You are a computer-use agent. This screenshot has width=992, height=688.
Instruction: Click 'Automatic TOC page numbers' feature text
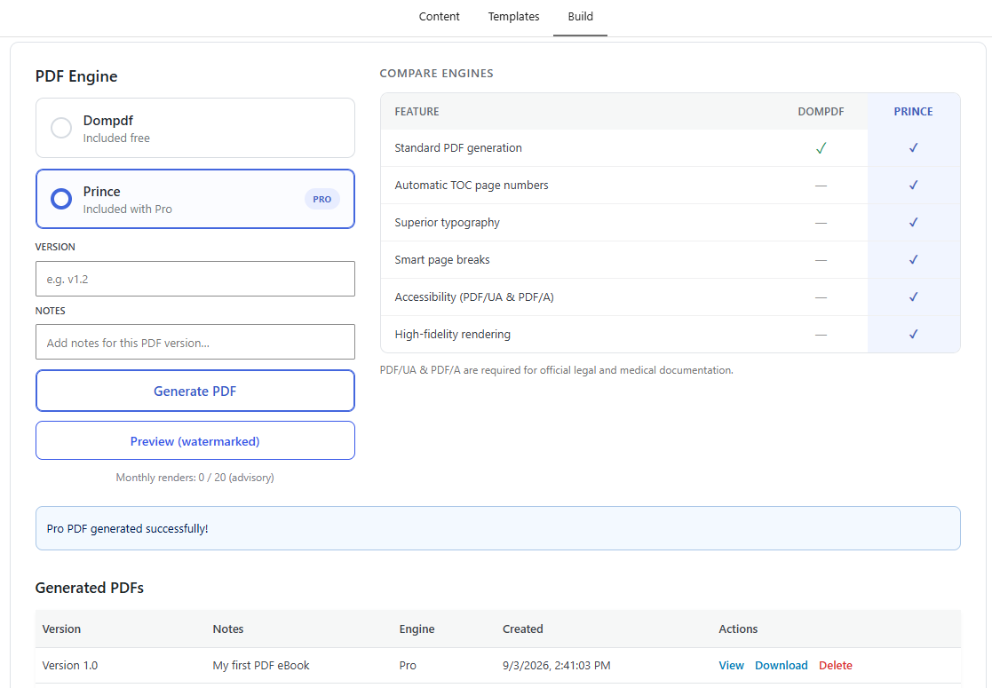pyautogui.click(x=472, y=186)
